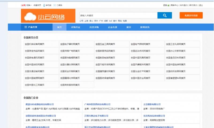Open 全国纺织皮革网黄页 category
The height and width of the screenshot is (128, 214).
click(176, 71)
